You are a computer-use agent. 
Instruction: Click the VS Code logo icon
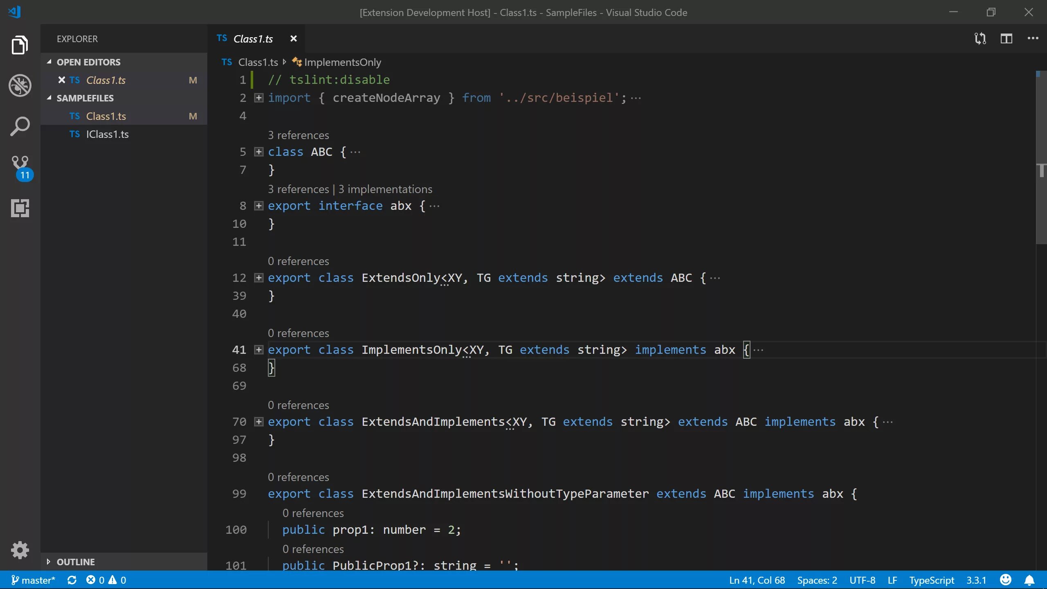[x=15, y=11]
